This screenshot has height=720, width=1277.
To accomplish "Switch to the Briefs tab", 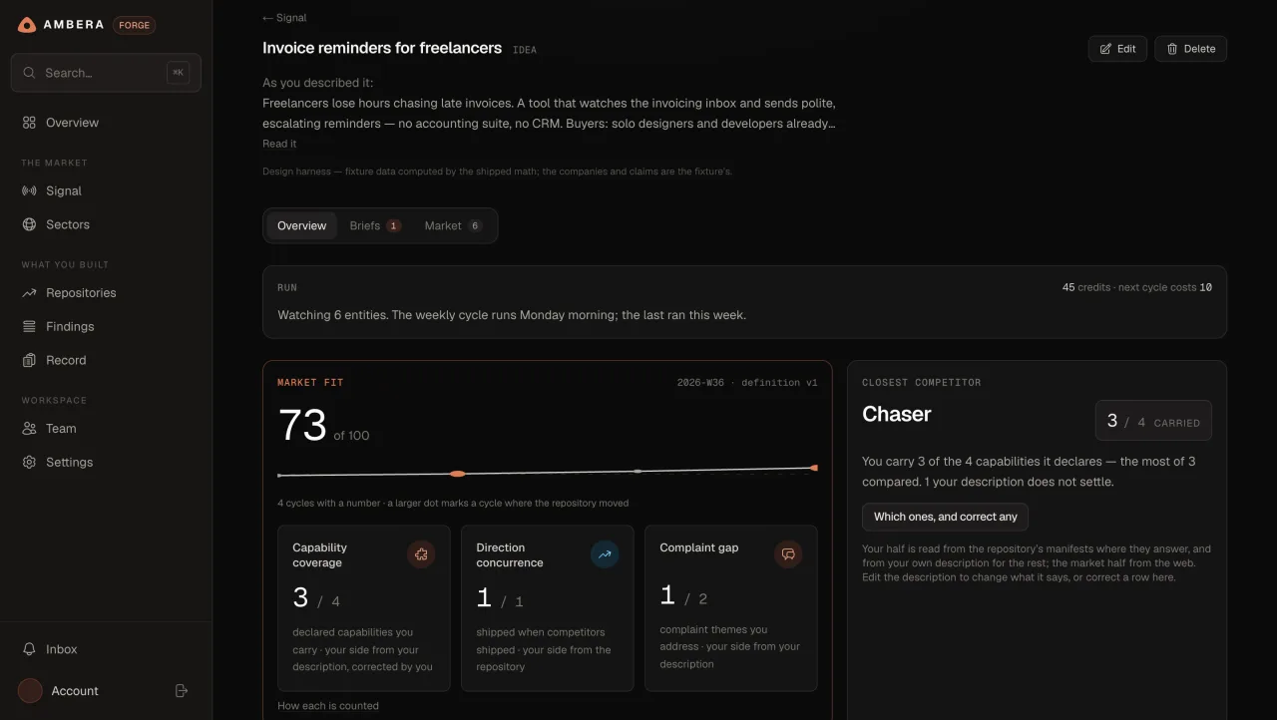I will [x=375, y=225].
